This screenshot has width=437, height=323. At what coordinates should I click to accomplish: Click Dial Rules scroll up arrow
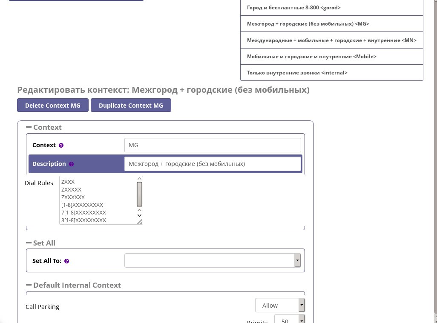[x=139, y=179]
